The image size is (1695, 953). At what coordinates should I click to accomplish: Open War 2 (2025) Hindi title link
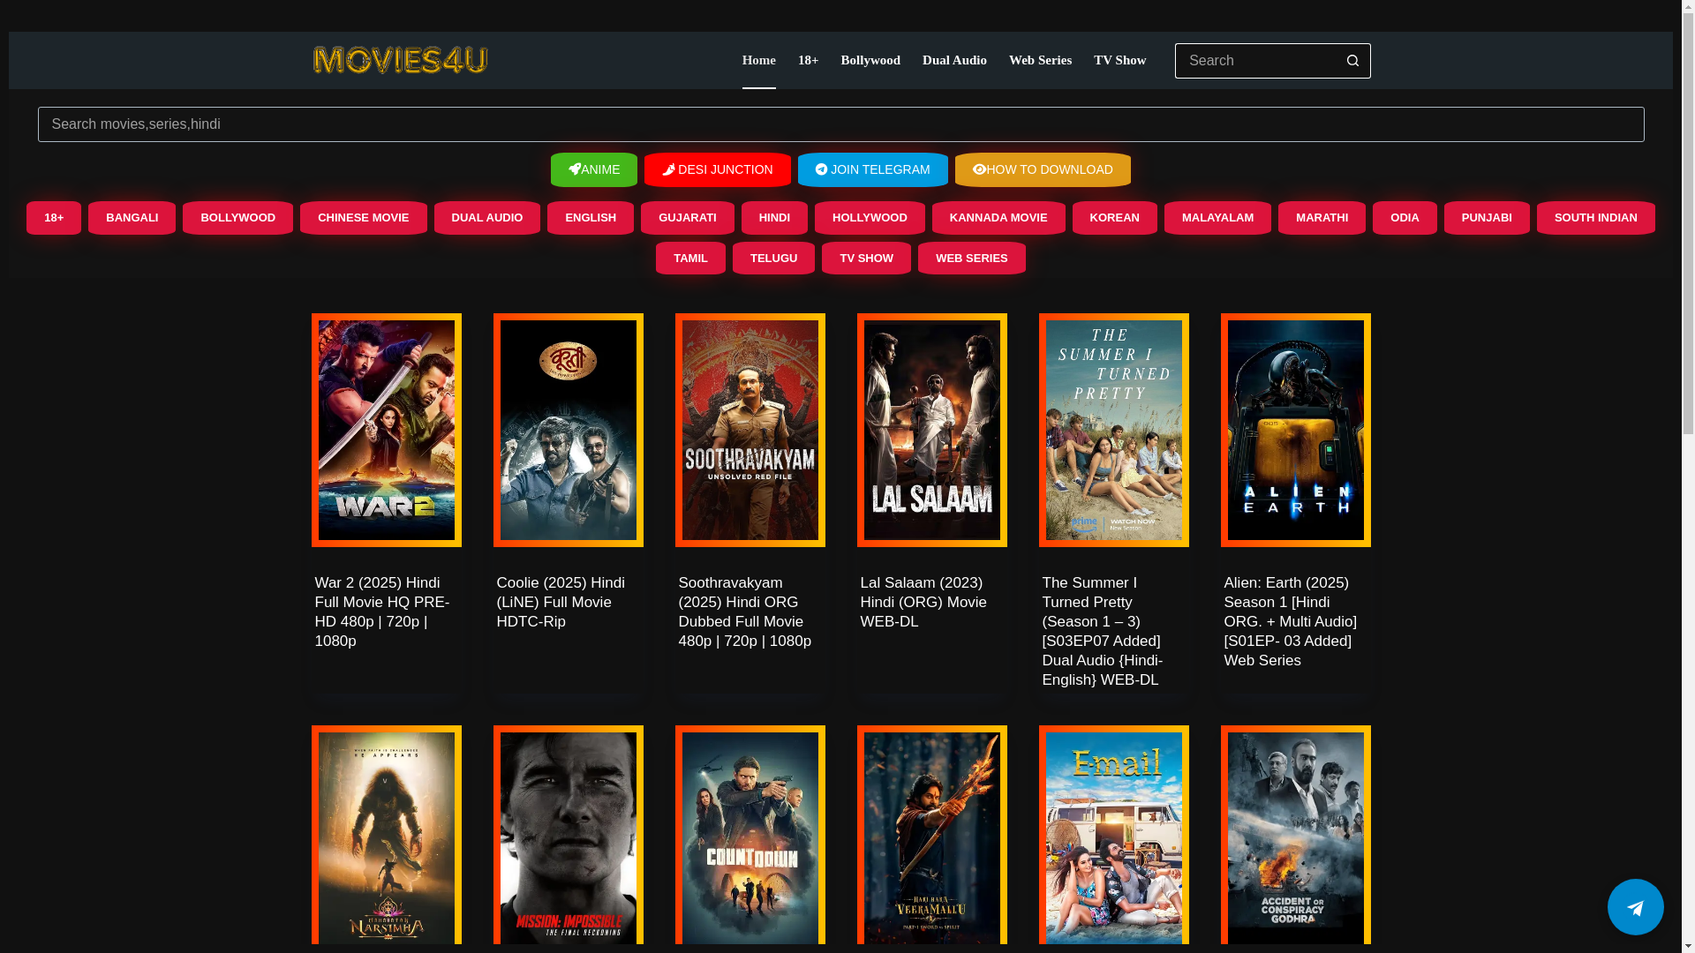[382, 612]
